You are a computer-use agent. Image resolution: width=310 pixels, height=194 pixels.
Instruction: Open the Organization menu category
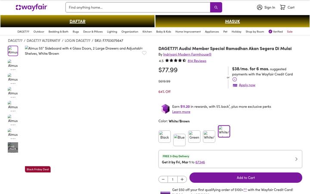pyautogui.click(x=130, y=31)
